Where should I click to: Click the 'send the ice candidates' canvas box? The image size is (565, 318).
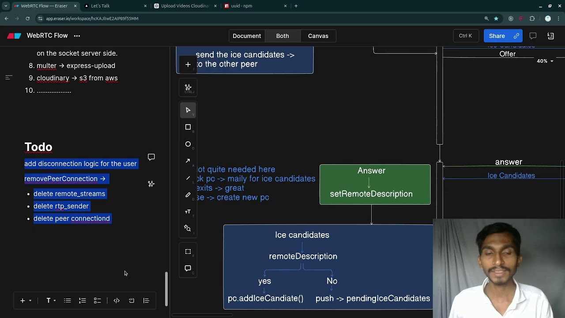point(245,60)
